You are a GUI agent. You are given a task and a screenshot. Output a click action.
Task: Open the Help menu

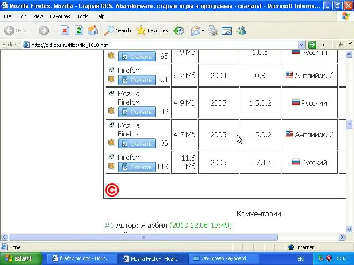100,16
